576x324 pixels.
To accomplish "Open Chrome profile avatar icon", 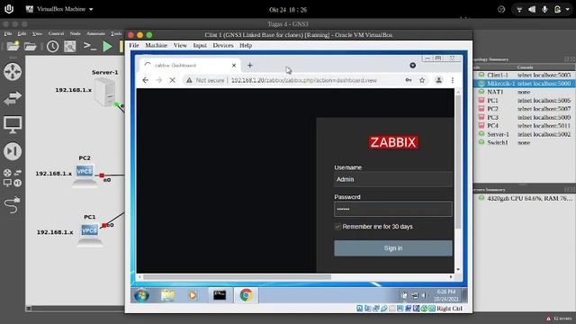I will pyautogui.click(x=438, y=80).
